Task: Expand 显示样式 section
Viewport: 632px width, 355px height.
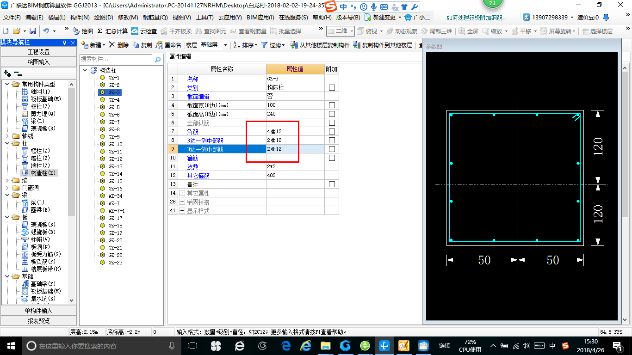Action: (x=182, y=211)
